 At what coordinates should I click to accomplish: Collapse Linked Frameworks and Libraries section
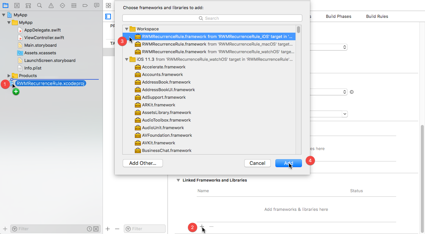tap(179, 180)
